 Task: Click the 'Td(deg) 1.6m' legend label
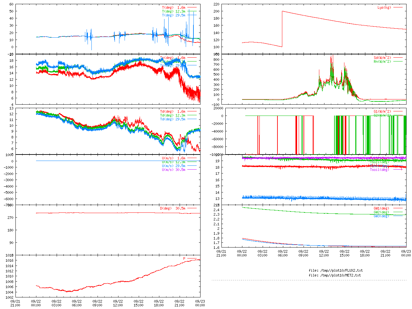(x=173, y=111)
